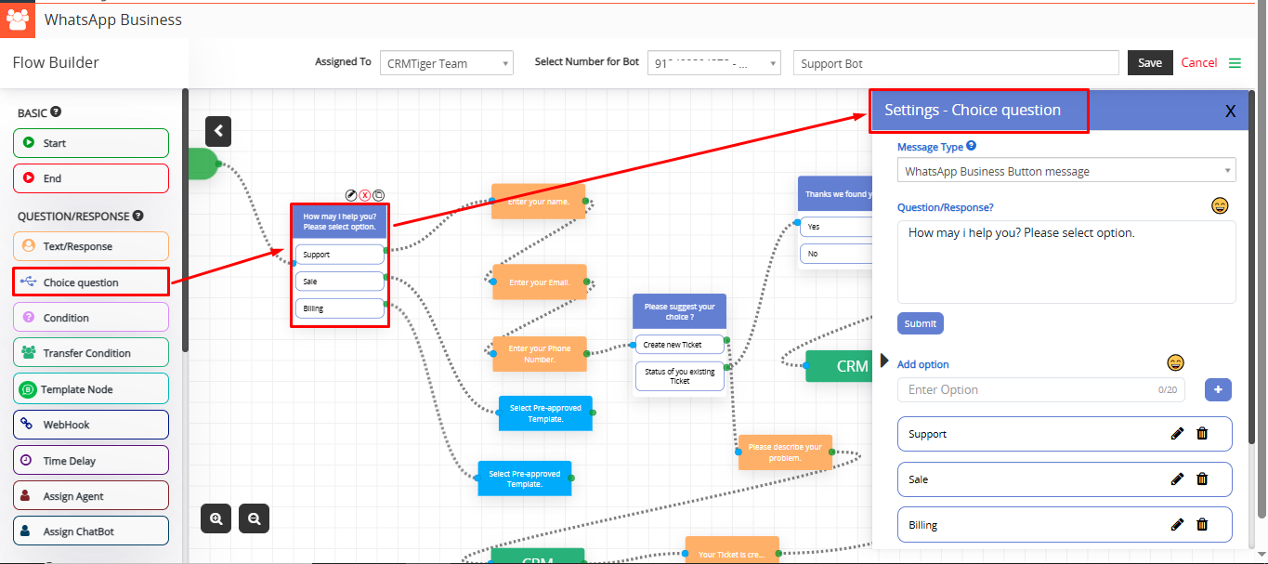Click the 'Yes' option in the Thanks node
Image resolution: width=1268 pixels, height=564 pixels.
836,227
